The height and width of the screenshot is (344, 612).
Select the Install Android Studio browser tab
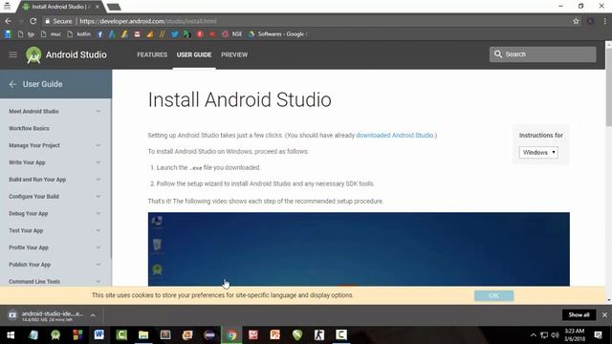click(60, 7)
